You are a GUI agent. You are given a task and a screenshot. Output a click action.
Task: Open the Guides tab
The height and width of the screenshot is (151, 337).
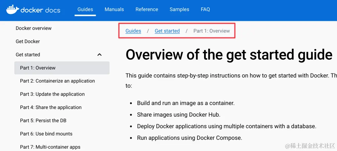[85, 9]
